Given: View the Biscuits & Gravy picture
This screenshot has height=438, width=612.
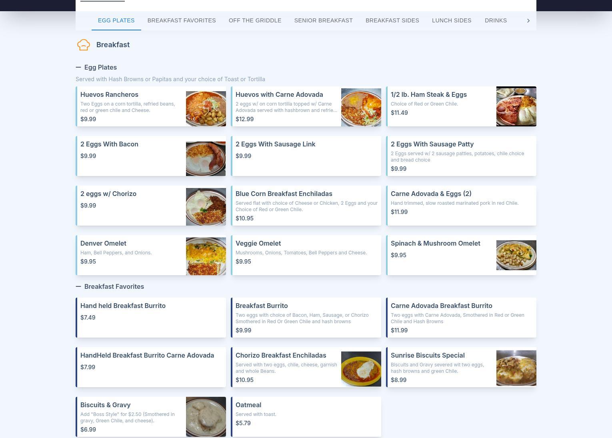Looking at the screenshot, I should (x=206, y=416).
